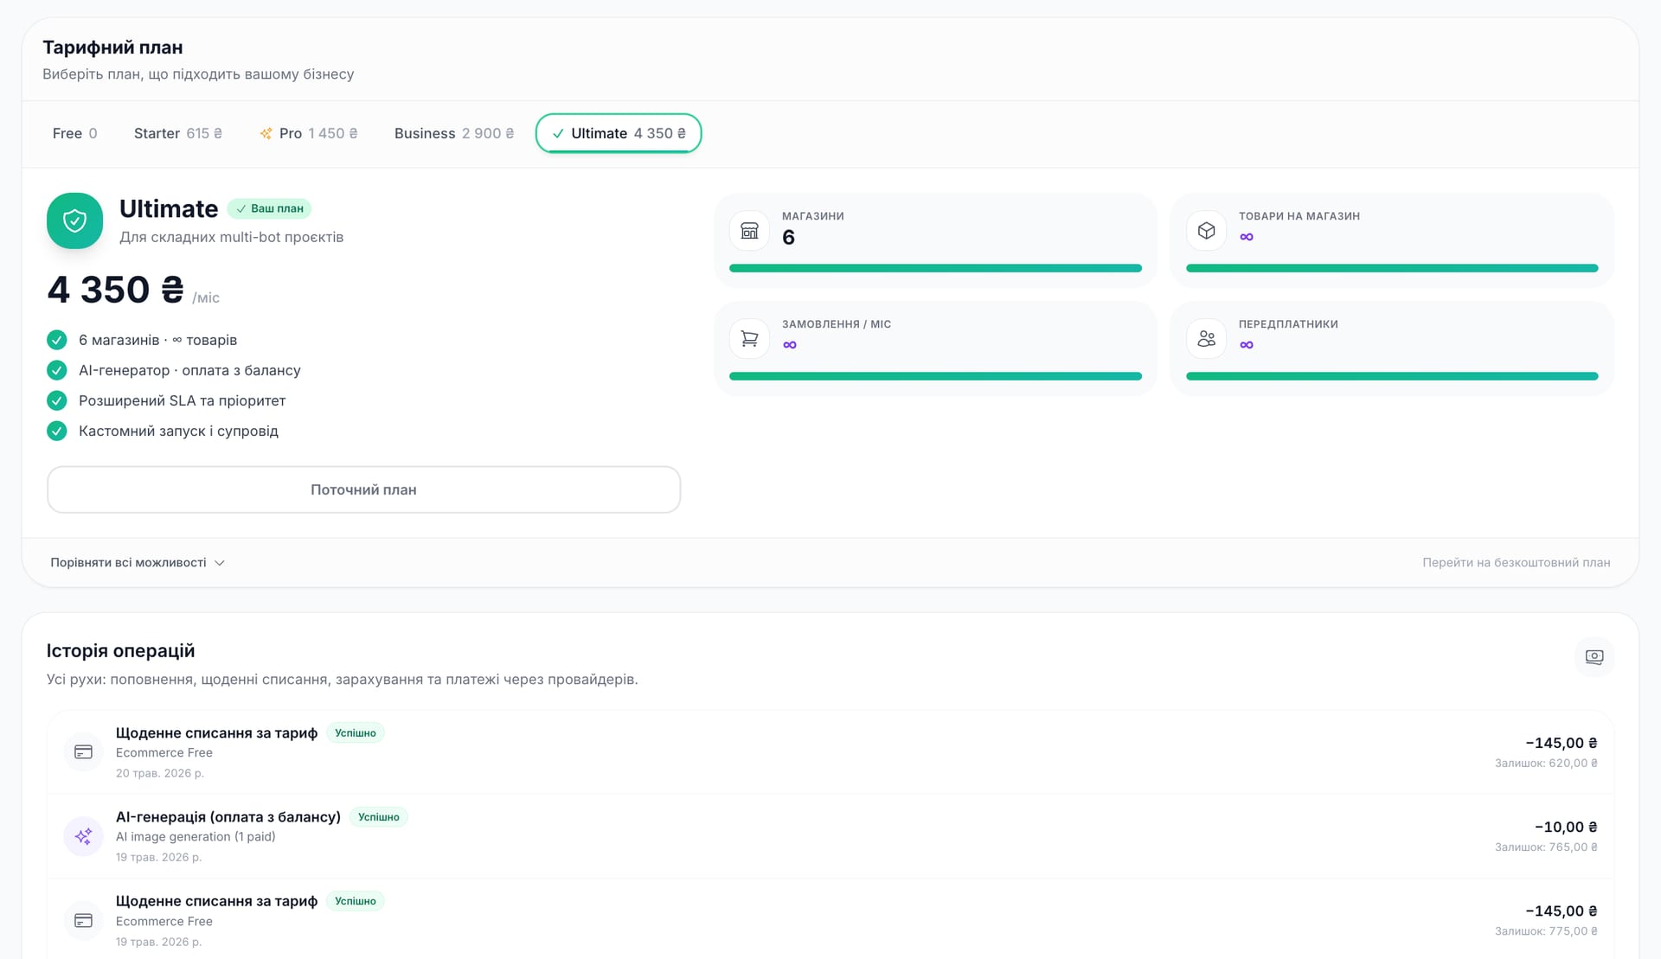Click the 'Ваш план' badge
This screenshot has width=1661, height=959.
point(269,208)
